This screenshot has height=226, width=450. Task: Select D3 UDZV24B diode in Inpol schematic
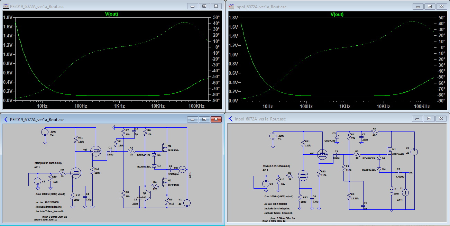pyautogui.click(x=337, y=137)
